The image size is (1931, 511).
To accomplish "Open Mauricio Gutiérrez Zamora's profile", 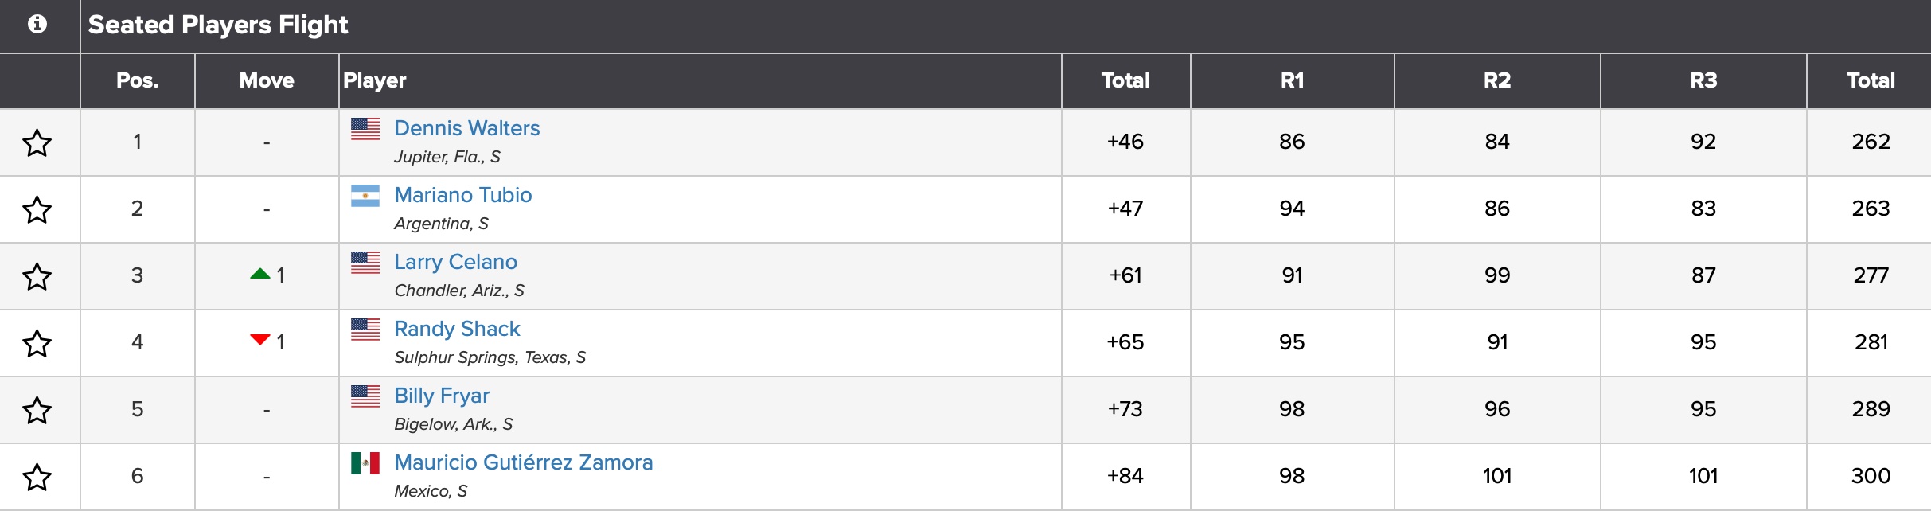I will point(523,462).
